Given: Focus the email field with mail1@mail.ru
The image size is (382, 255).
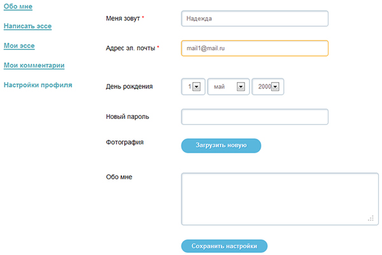Looking at the screenshot, I should (x=255, y=48).
